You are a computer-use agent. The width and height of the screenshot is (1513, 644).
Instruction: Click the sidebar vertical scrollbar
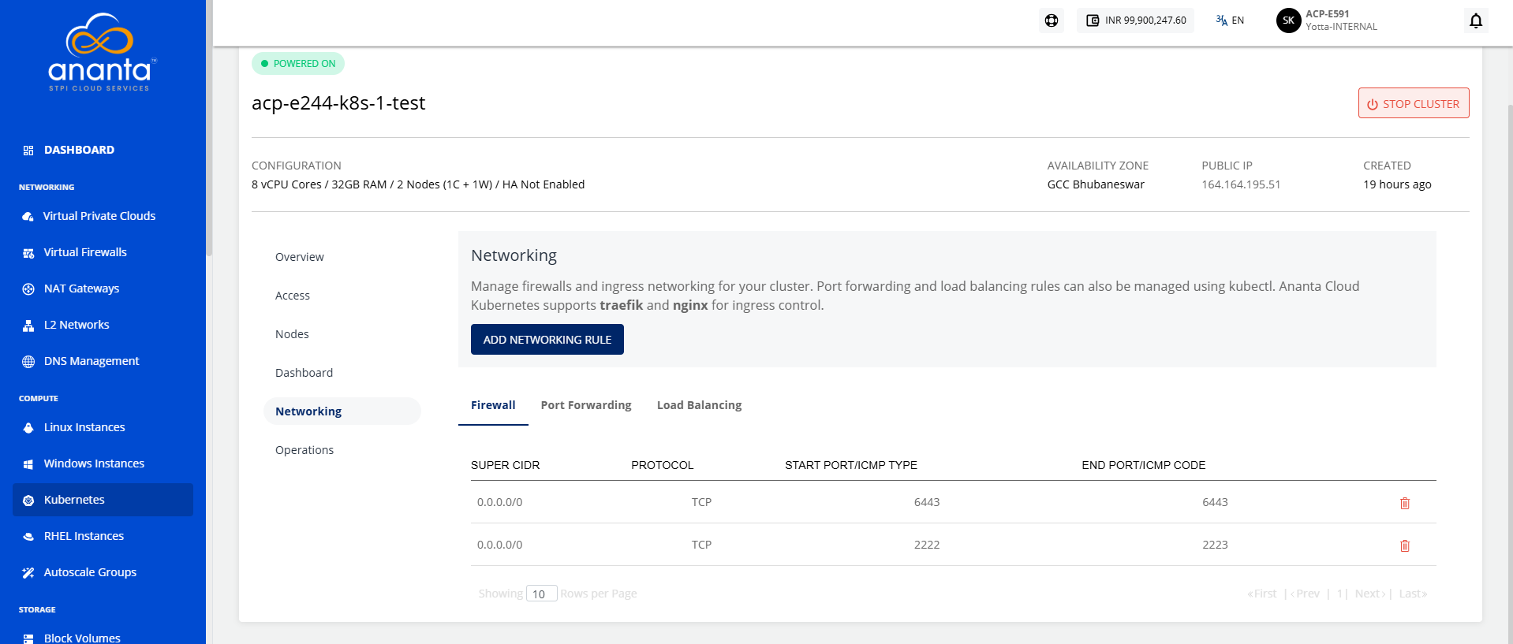pos(209,128)
